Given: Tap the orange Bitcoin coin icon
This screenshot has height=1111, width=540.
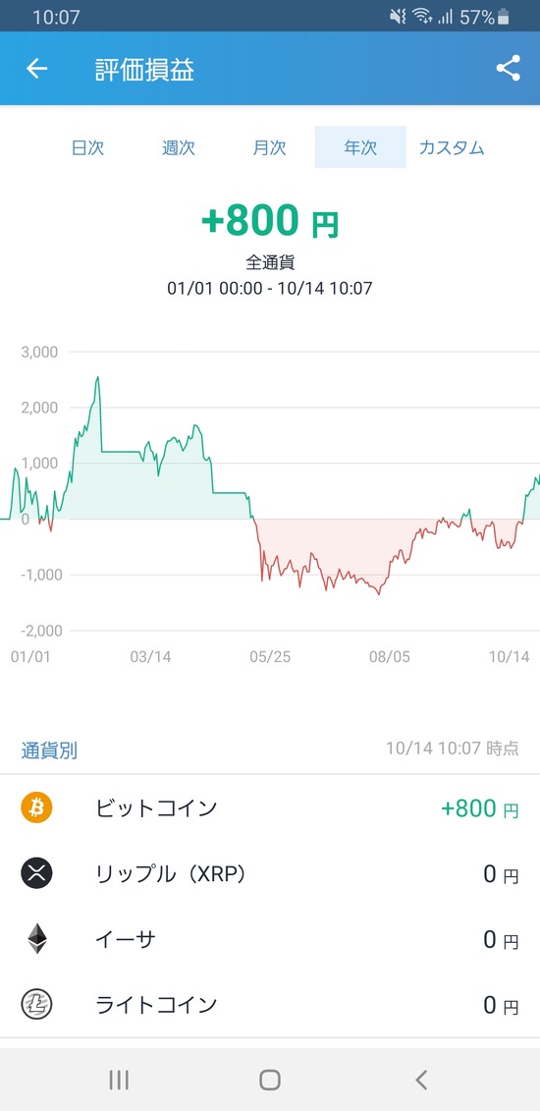Looking at the screenshot, I should (36, 807).
